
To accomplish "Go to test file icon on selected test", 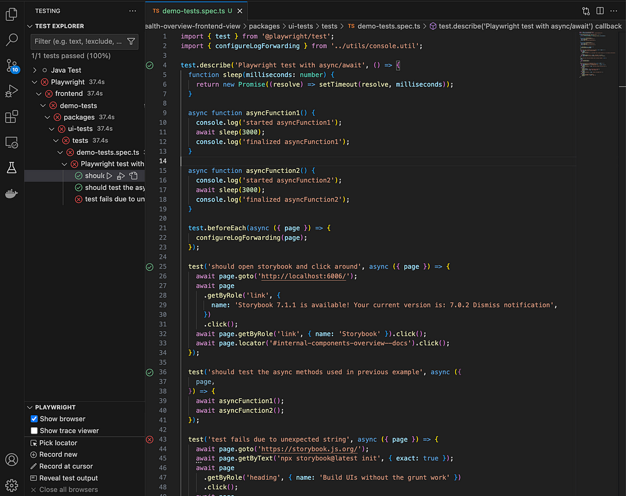I will pos(133,176).
